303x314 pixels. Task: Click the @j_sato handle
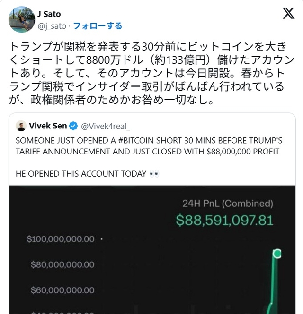tap(52, 26)
